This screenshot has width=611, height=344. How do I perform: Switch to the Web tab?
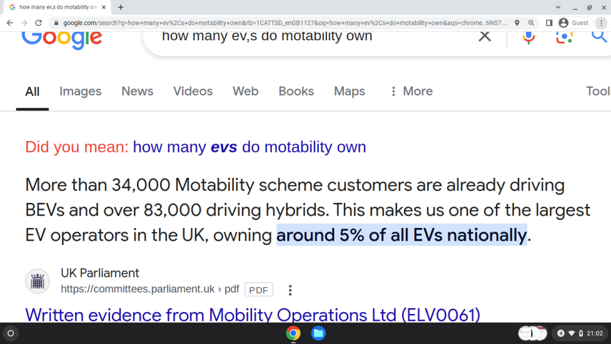[x=246, y=91]
